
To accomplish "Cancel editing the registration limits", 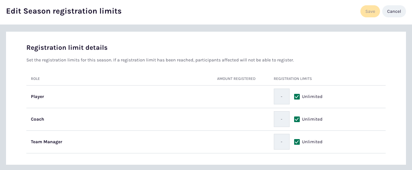I will point(394,11).
